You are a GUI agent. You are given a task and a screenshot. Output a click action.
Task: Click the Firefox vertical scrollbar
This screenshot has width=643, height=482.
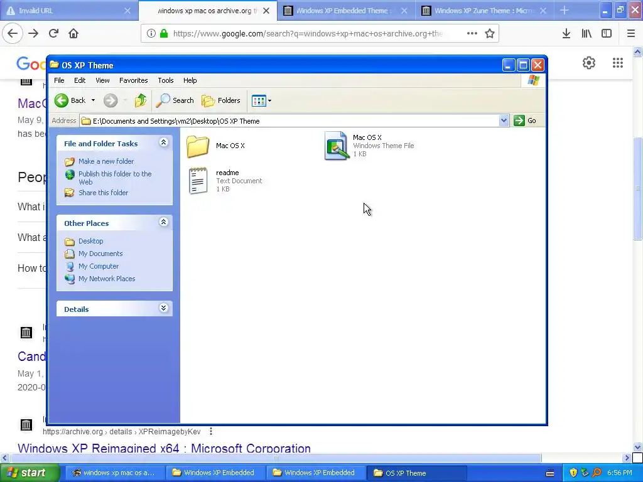pos(637,188)
